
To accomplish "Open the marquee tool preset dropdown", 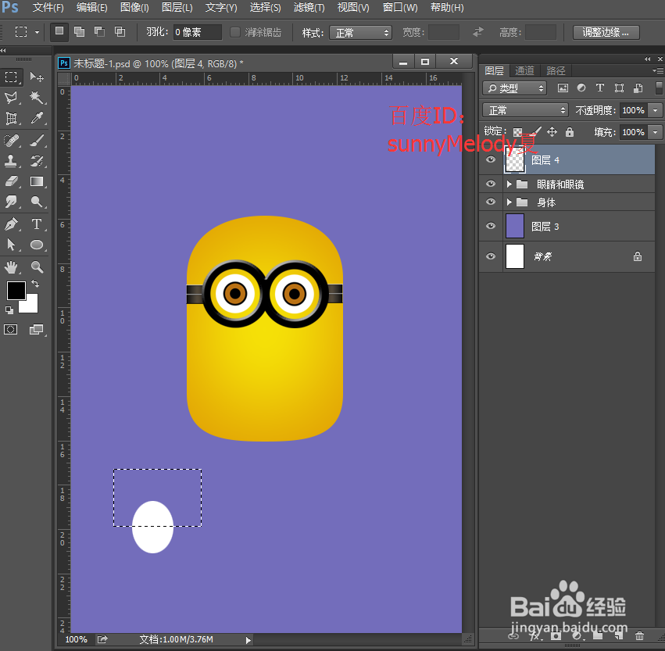I will coord(37,32).
